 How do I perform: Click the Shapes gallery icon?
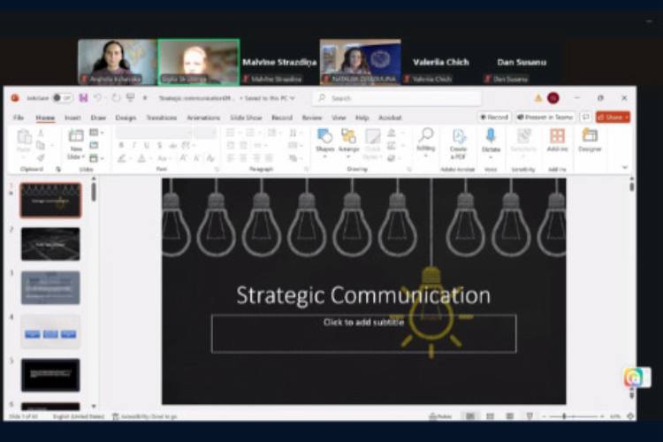(324, 139)
